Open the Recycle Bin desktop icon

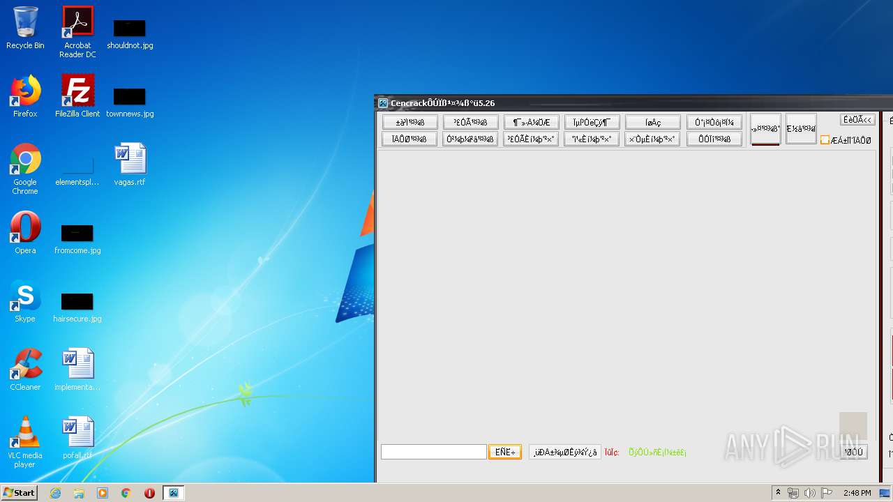tap(25, 28)
